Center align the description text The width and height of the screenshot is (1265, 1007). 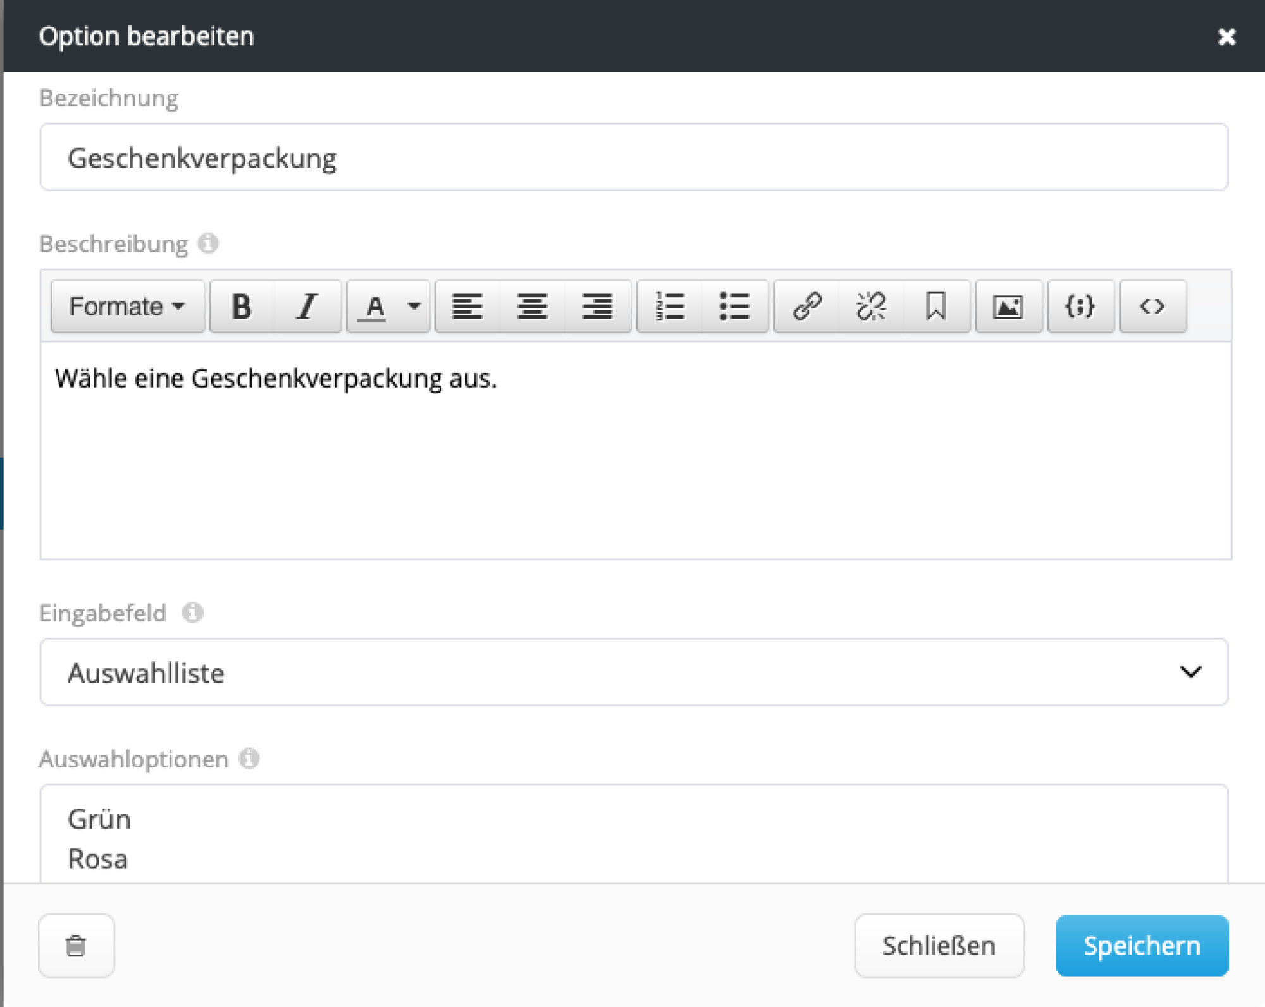532,307
